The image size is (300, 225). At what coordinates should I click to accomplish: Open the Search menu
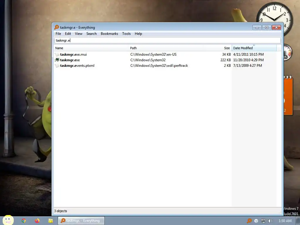pyautogui.click(x=91, y=34)
